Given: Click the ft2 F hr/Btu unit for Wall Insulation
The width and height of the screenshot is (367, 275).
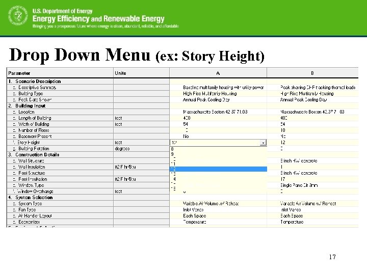Looking at the screenshot, I should pos(125,167).
